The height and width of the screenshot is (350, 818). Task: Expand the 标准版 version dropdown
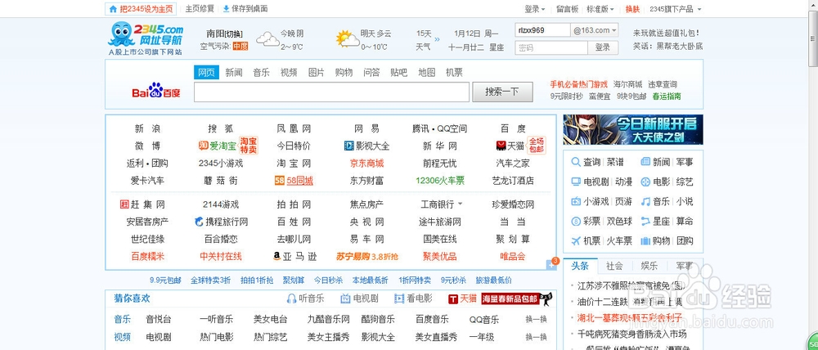pyautogui.click(x=600, y=9)
